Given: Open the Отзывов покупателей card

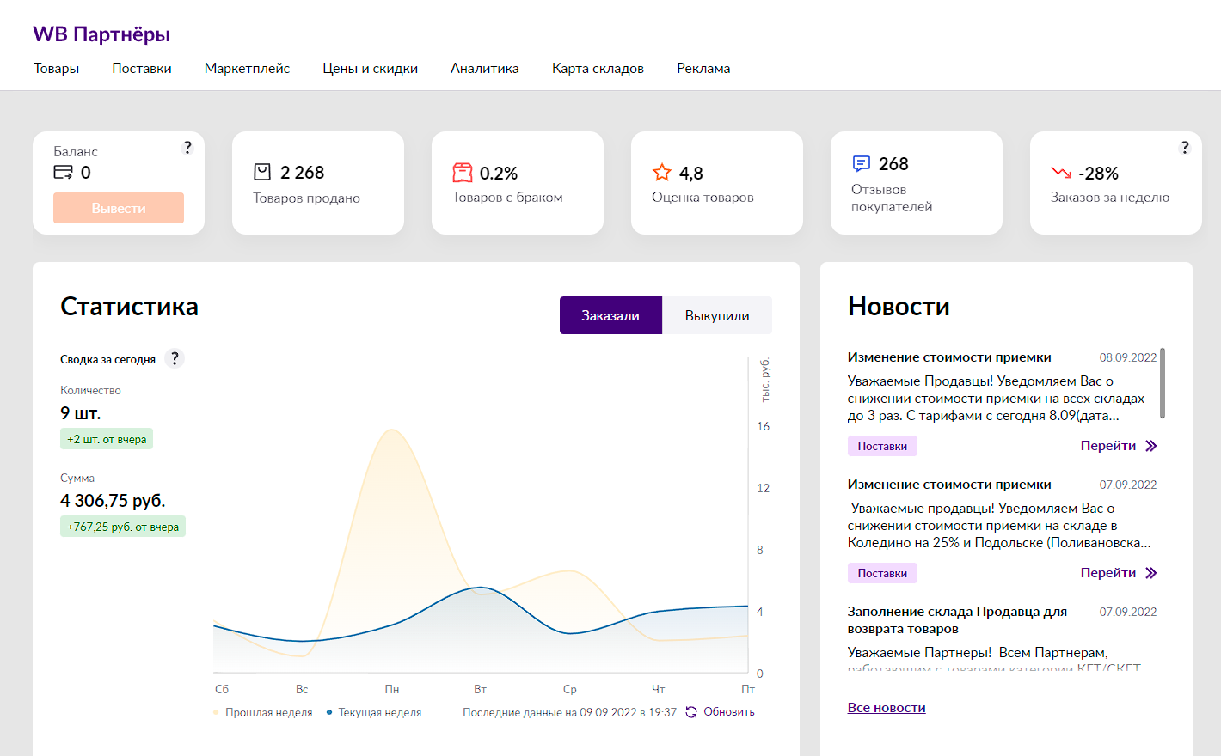Looking at the screenshot, I should click(x=917, y=183).
